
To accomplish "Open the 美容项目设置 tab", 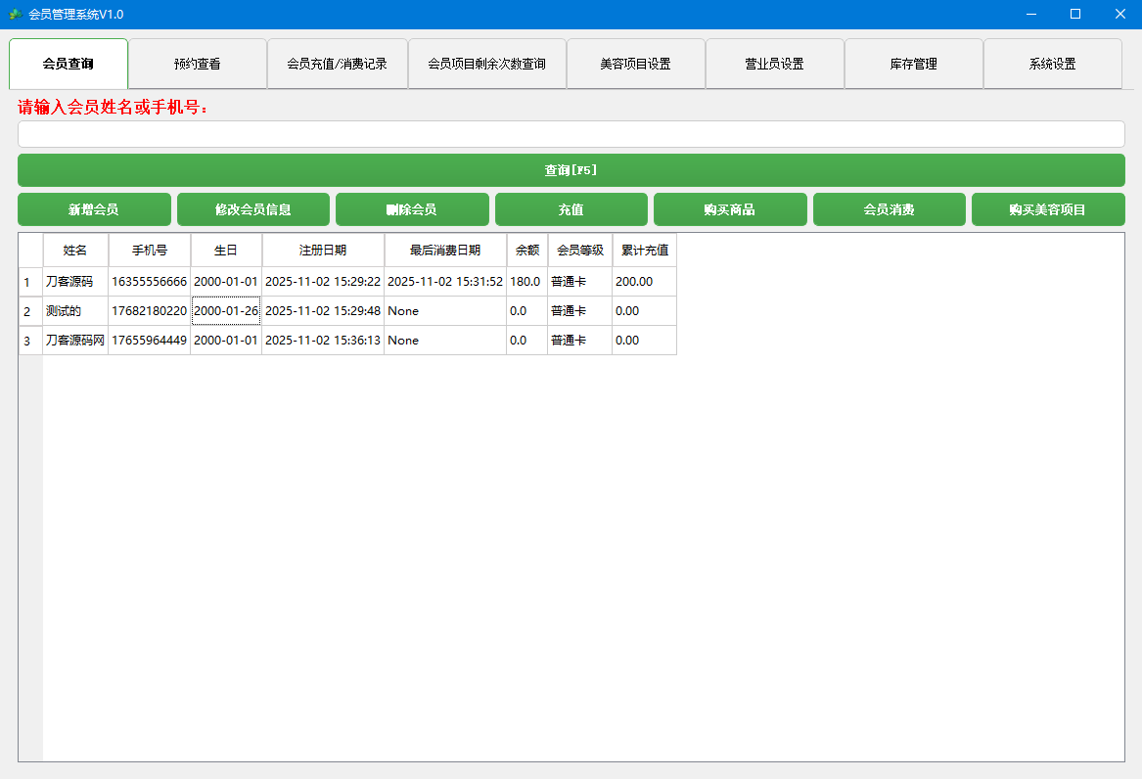I will (x=635, y=63).
